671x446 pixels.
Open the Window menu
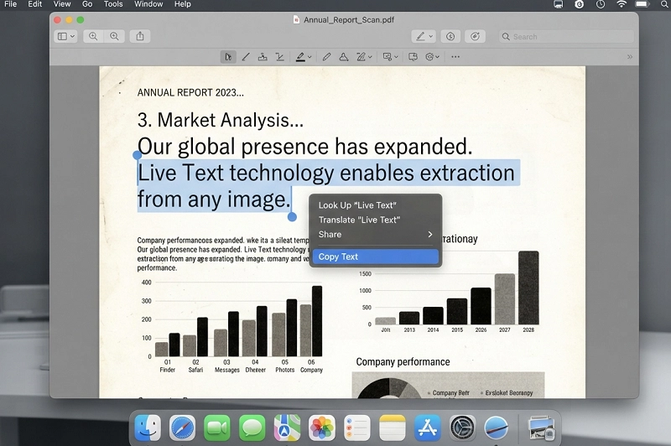[x=148, y=4]
